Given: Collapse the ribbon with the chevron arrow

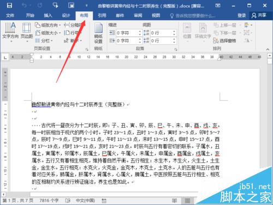Looking at the screenshot, I should pyautogui.click(x=268, y=49).
